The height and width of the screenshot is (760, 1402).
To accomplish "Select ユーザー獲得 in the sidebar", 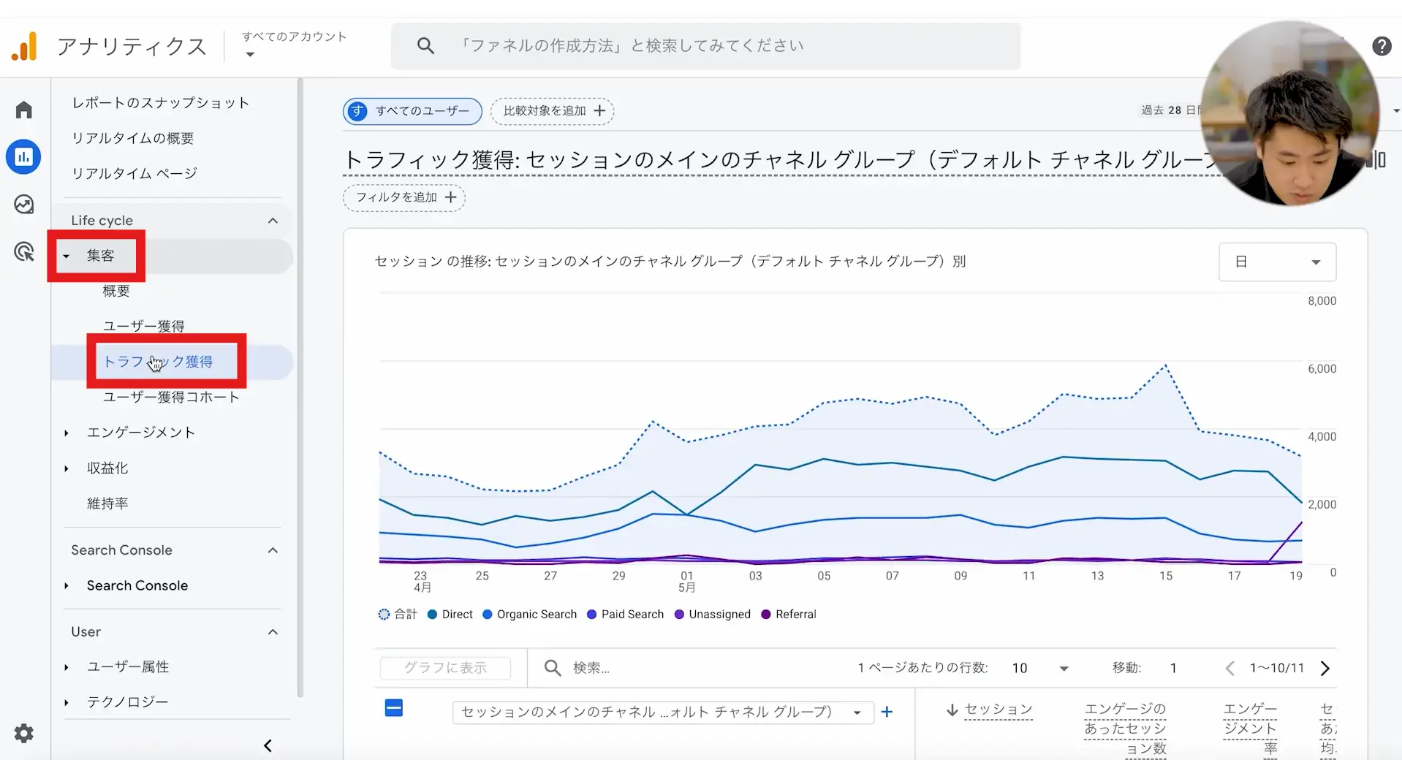I will 143,326.
